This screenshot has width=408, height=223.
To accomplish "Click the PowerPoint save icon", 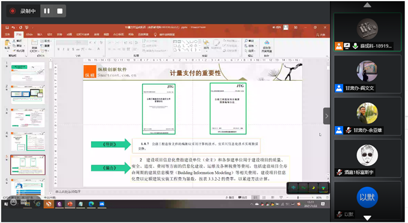I will [7, 28].
